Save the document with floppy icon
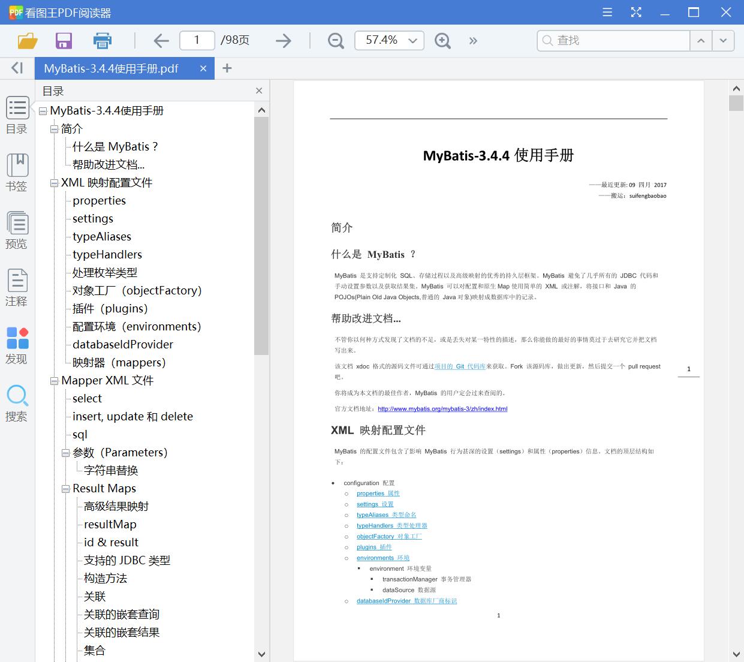The width and height of the screenshot is (744, 662). click(x=64, y=41)
